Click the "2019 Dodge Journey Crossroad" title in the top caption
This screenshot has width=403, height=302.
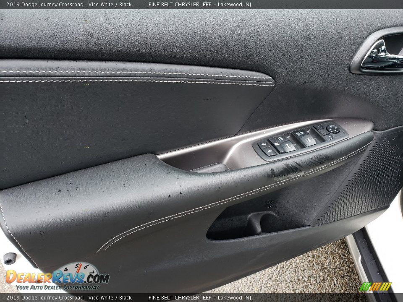(45, 5)
